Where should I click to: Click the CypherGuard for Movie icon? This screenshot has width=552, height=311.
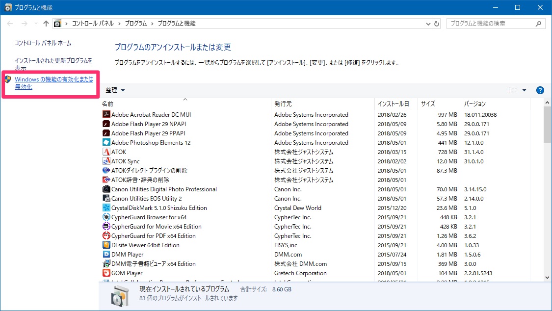[x=106, y=226]
